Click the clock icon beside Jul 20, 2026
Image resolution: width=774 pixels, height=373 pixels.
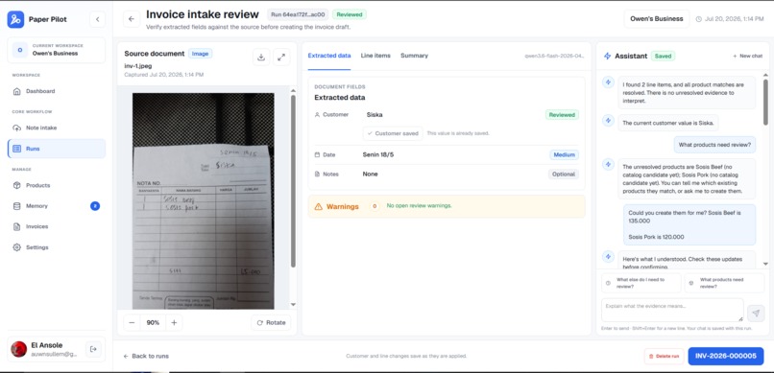click(x=698, y=19)
